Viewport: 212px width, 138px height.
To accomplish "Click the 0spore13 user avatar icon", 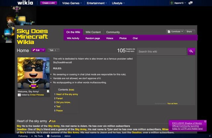I will point(172,3).
